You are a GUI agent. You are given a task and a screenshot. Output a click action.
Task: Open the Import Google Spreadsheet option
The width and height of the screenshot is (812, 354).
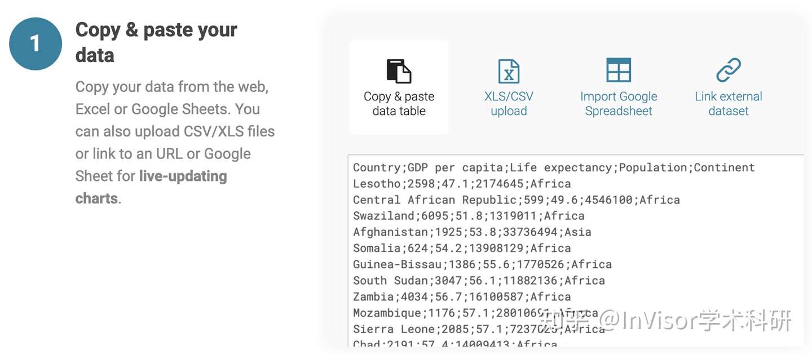[619, 87]
